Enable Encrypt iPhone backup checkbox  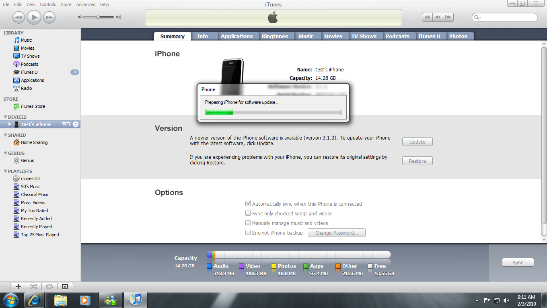pyautogui.click(x=248, y=233)
